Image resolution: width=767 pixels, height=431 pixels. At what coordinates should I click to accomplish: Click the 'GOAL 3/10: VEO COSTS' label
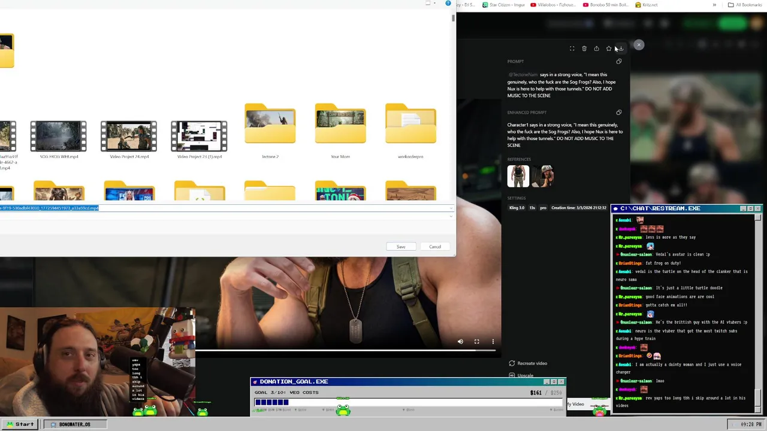pyautogui.click(x=286, y=393)
